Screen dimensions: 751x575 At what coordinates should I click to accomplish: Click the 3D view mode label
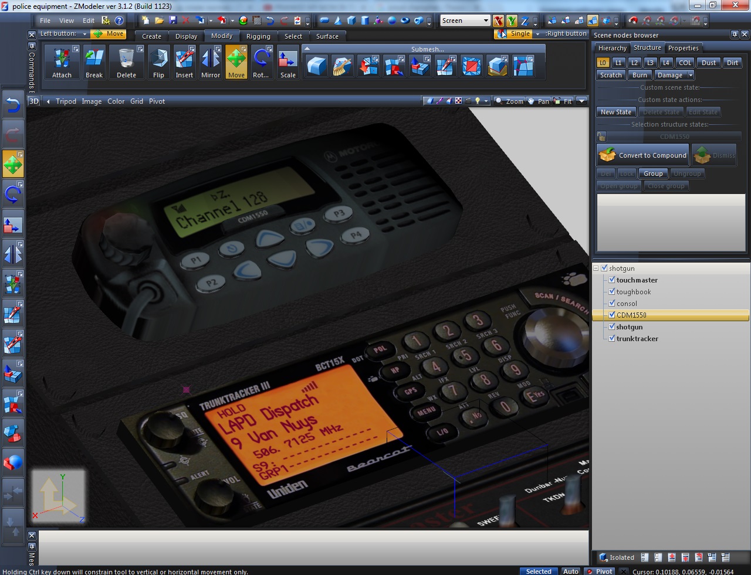click(34, 101)
